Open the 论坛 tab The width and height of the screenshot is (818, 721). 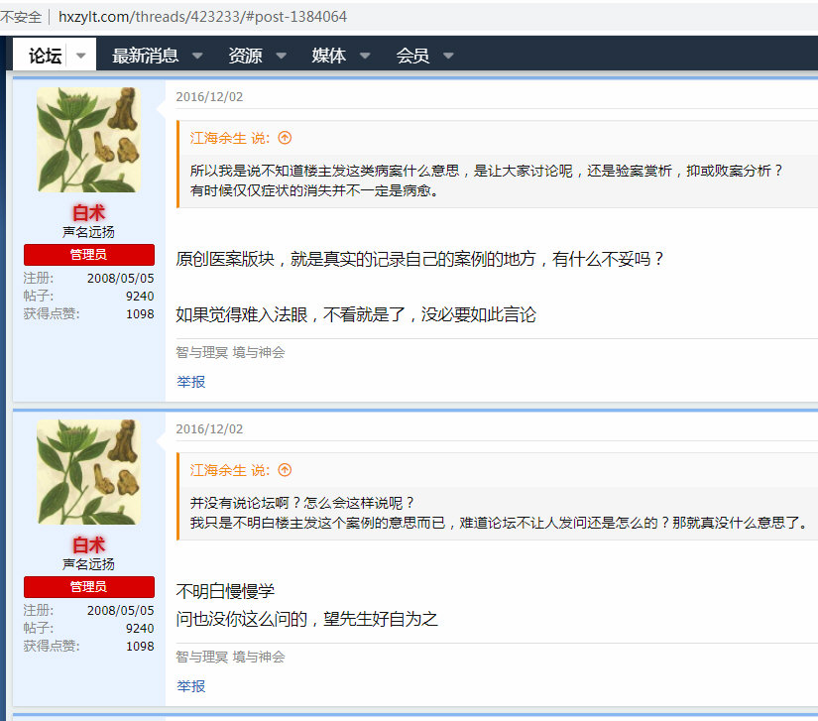click(x=45, y=56)
